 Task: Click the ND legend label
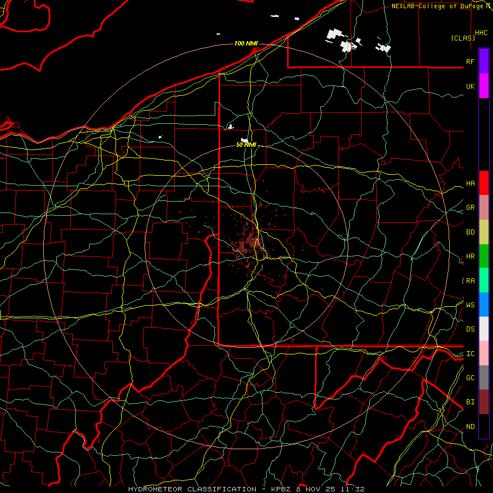coord(471,427)
